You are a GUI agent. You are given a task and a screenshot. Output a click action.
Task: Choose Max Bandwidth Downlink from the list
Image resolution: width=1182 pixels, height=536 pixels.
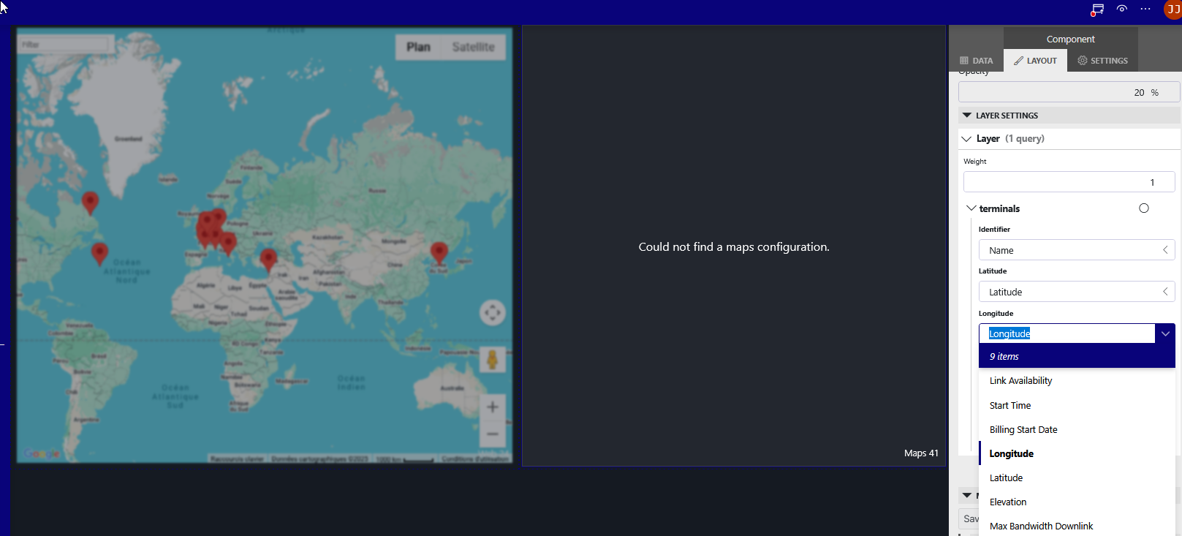1077,526
